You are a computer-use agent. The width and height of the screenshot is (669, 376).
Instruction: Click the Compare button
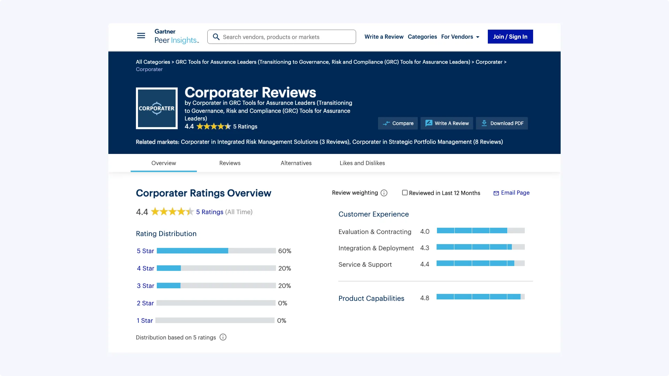pyautogui.click(x=398, y=123)
